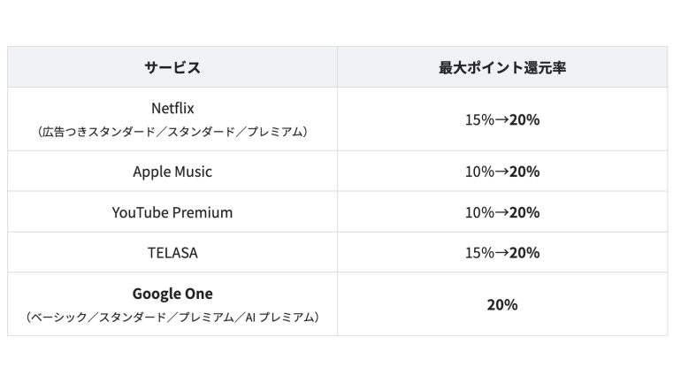Click the TELASA service cell

pos(172,253)
